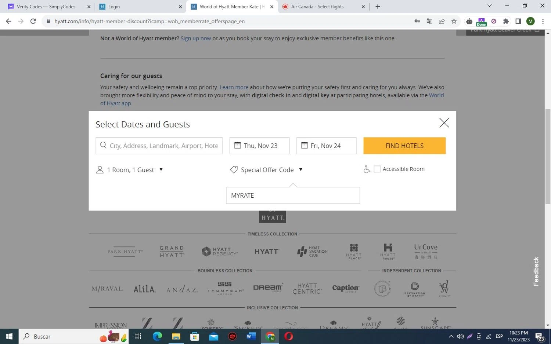Click the calendar icon beside Thu, Nov 23
This screenshot has width=551, height=344.
click(x=238, y=145)
